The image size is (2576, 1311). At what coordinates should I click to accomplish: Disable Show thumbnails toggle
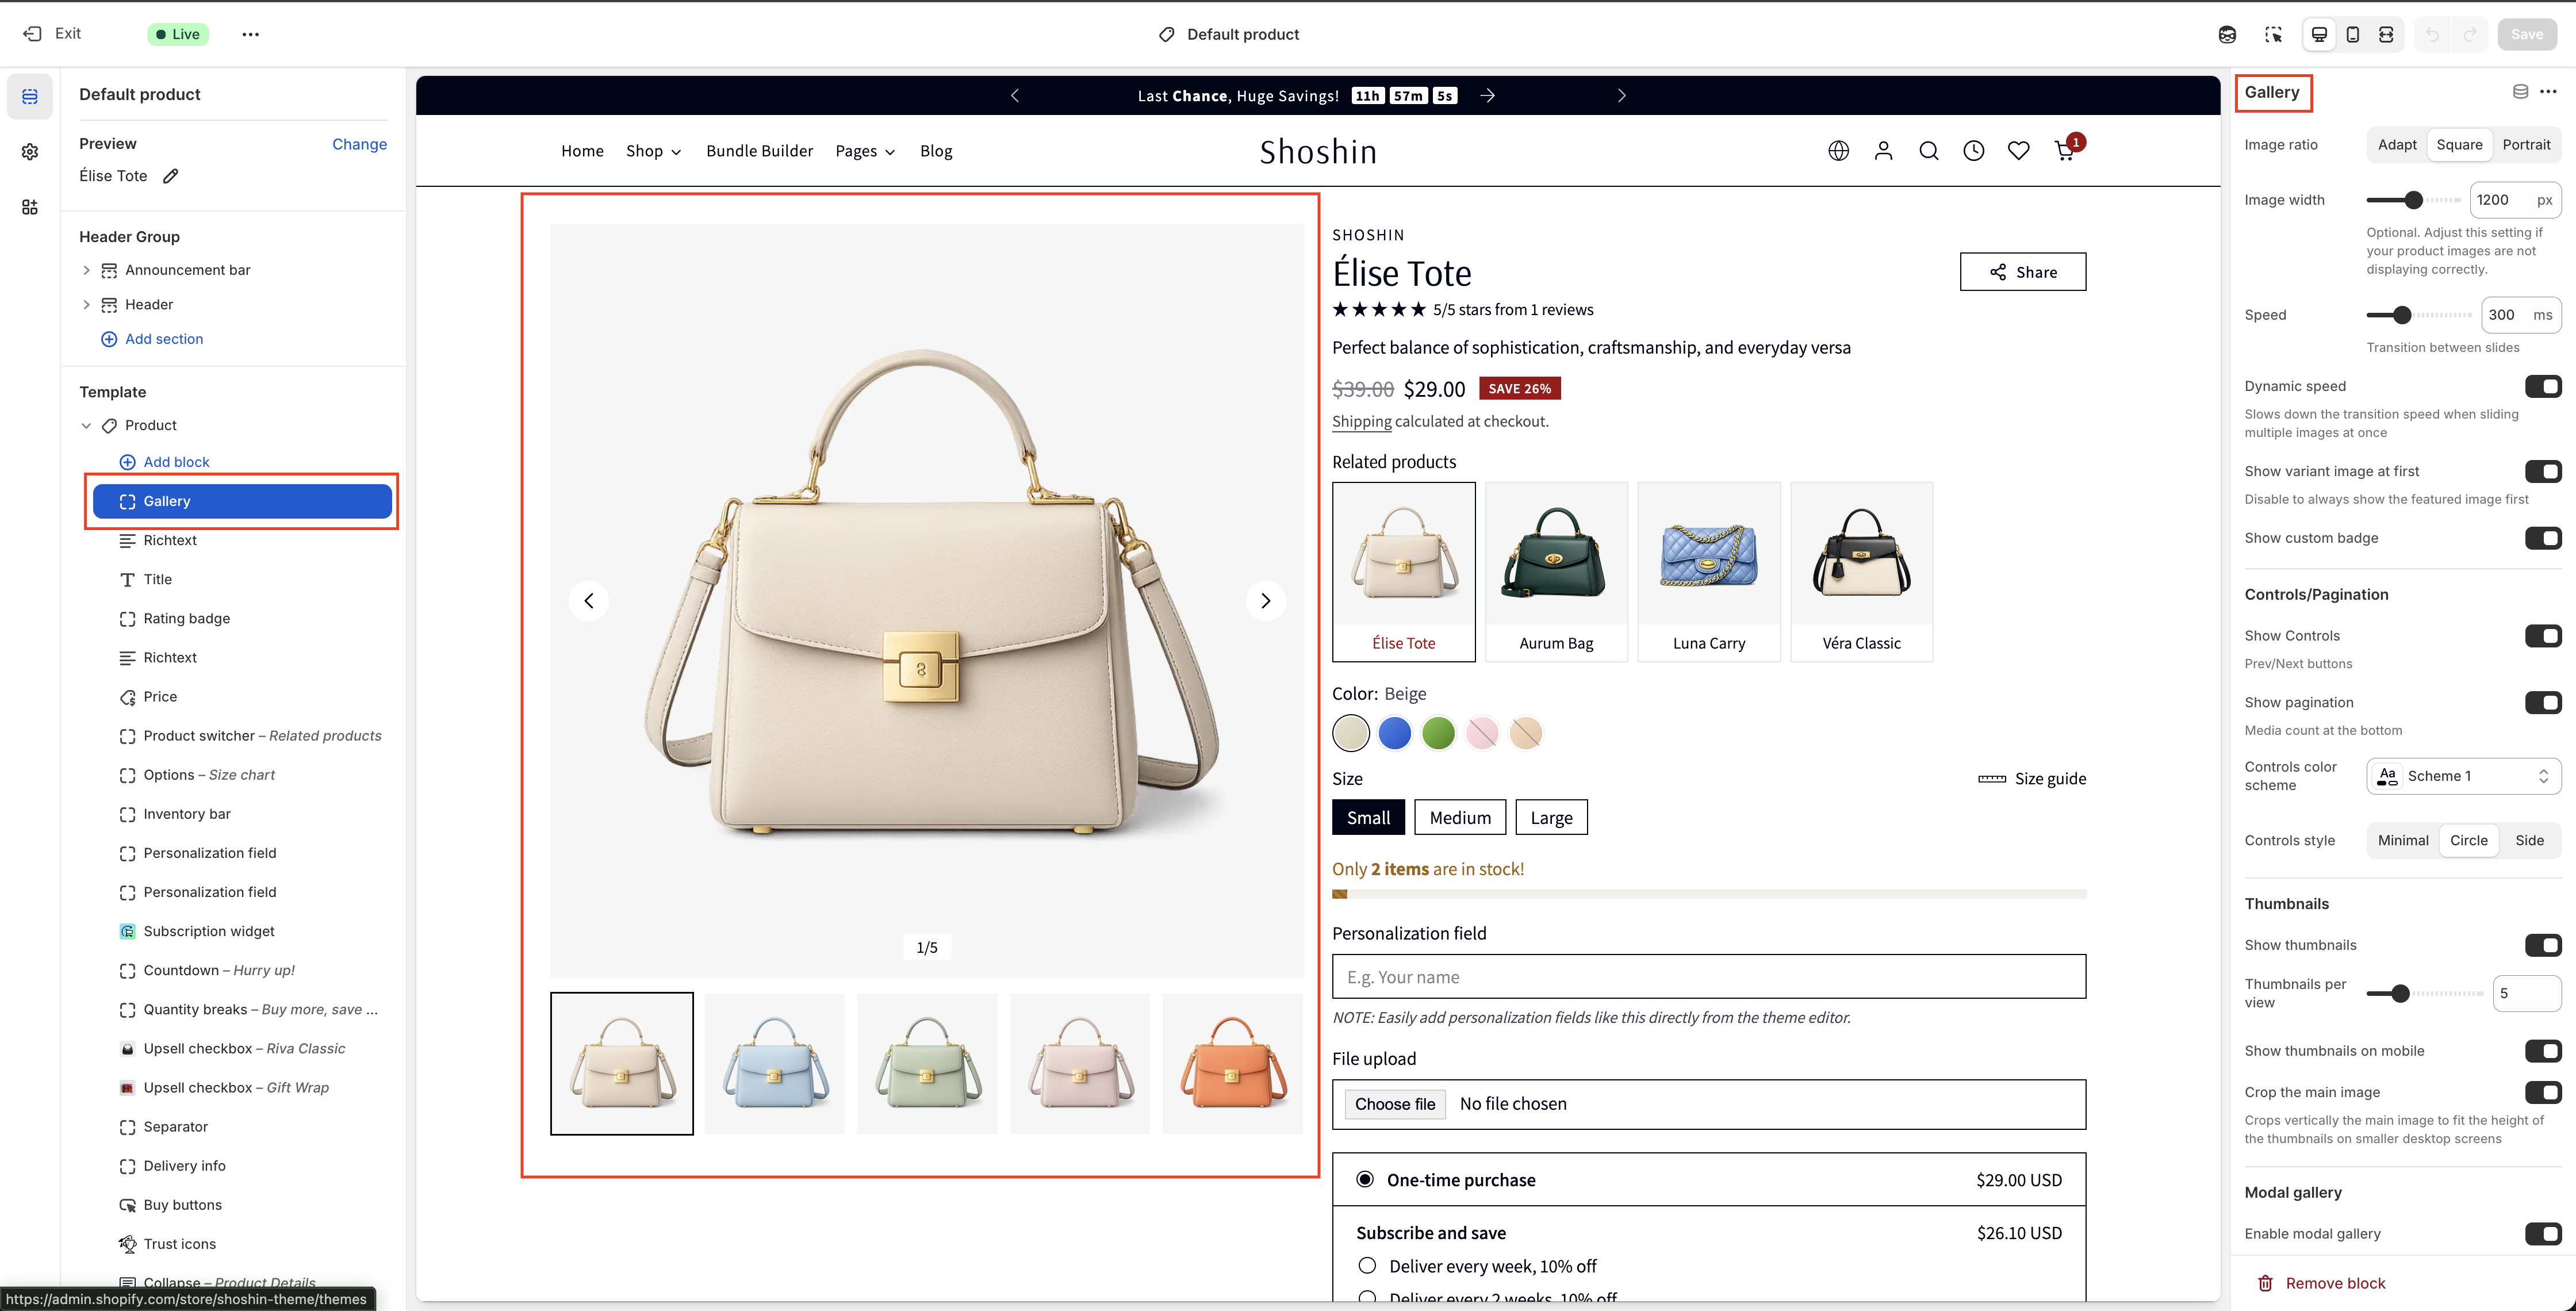pyautogui.click(x=2542, y=945)
